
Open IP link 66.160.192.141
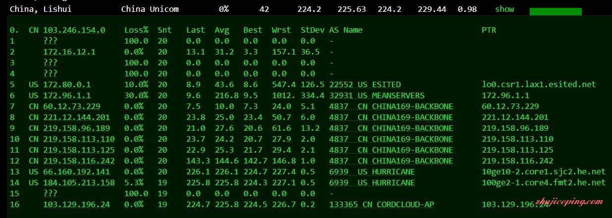pyautogui.click(x=76, y=172)
